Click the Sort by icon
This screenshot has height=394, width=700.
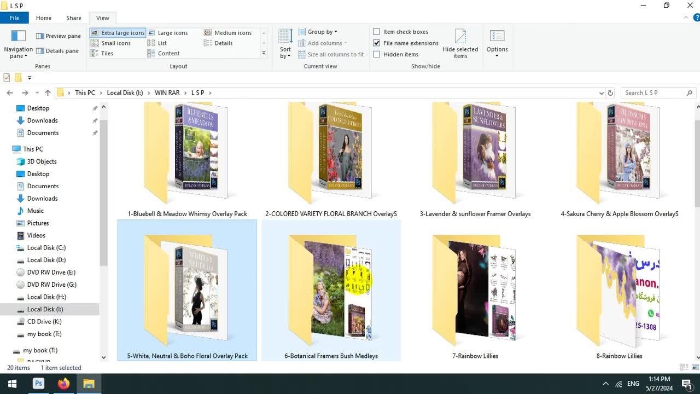[x=285, y=37]
